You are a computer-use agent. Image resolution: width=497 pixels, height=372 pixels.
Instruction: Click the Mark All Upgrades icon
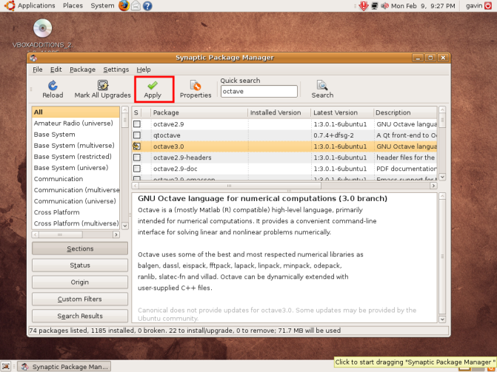102,89
